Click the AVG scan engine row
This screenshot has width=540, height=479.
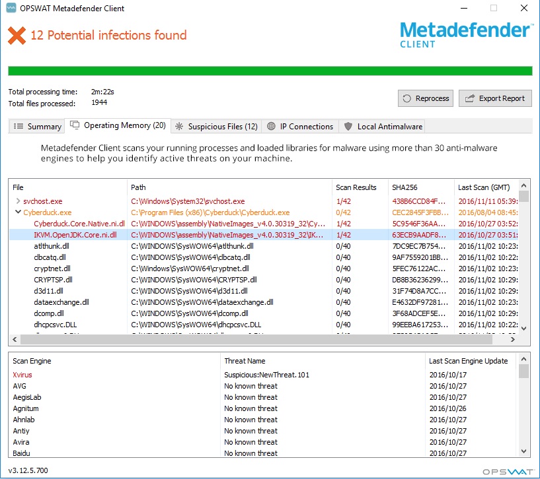(x=264, y=386)
